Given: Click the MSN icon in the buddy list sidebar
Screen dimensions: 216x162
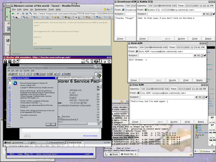Looking at the screenshot, I should pos(196,130).
